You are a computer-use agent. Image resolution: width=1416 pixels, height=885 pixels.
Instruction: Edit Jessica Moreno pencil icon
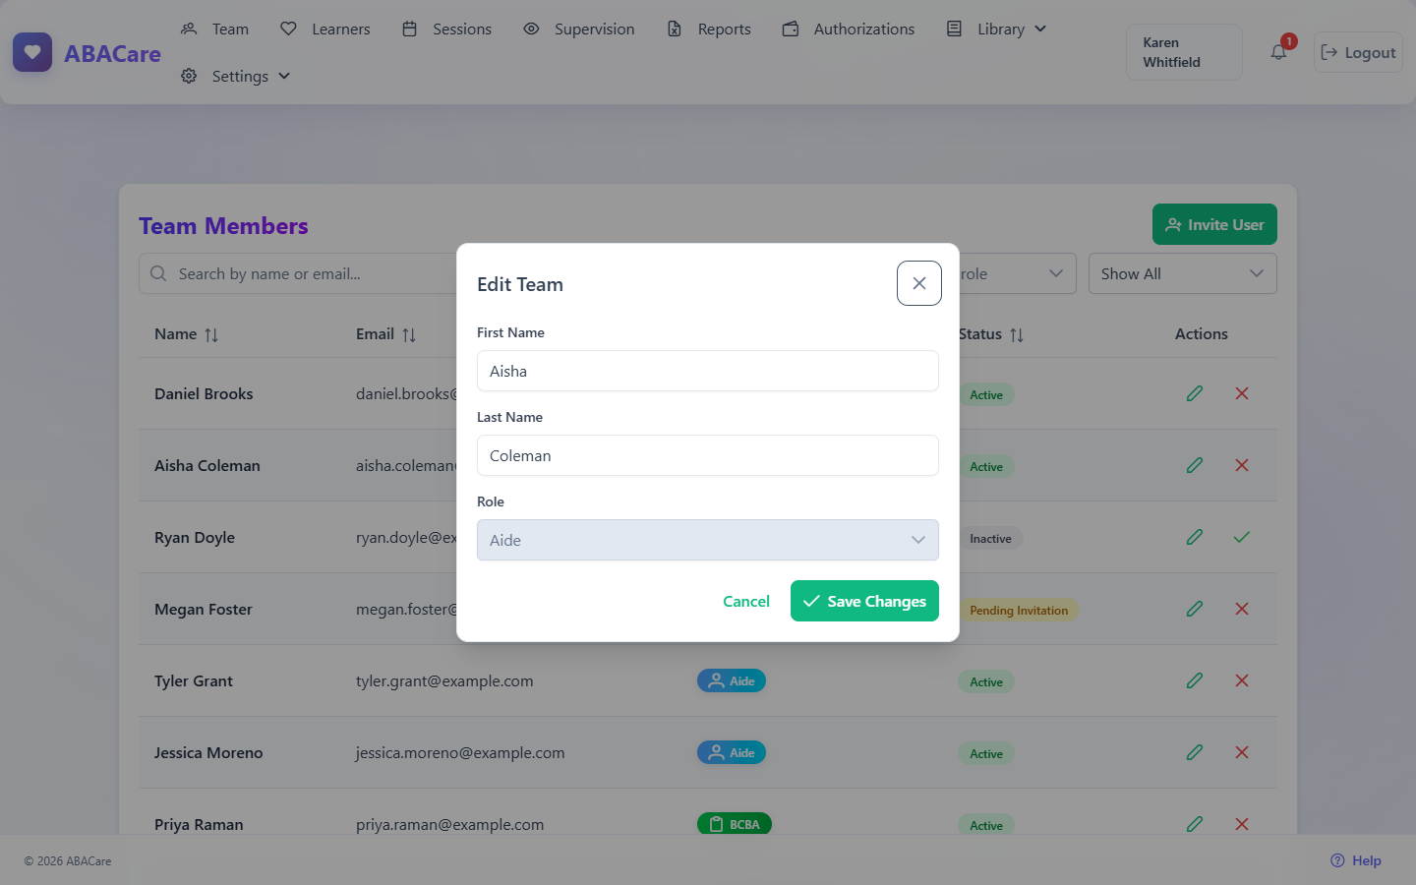1195,752
